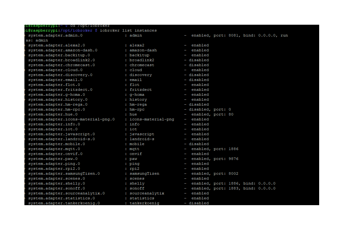Select 'fritzdect' name column text
Viewport: 347px width, 245px height.
(141, 90)
